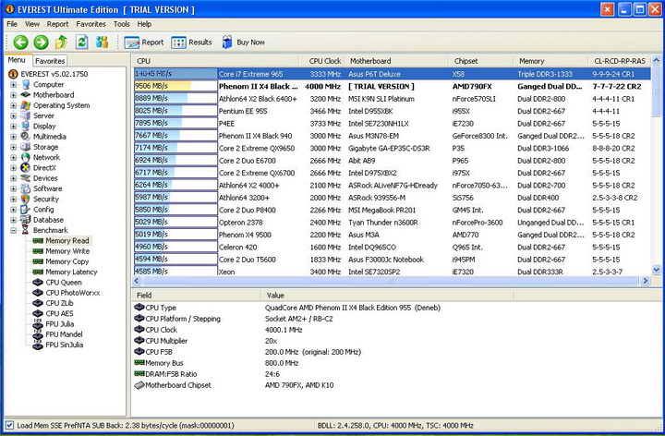Switch to the Favorites tab

pos(50,61)
